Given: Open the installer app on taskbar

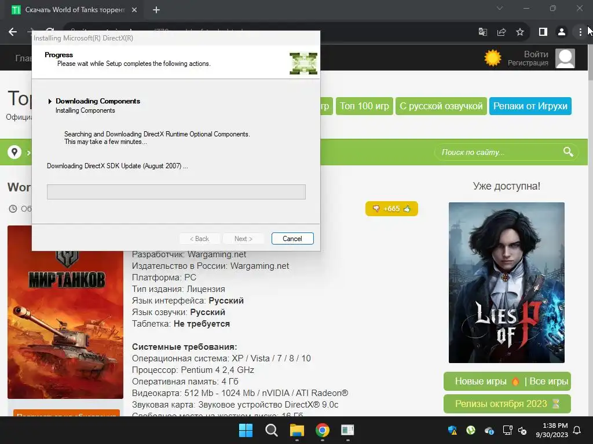Looking at the screenshot, I should click(x=347, y=430).
